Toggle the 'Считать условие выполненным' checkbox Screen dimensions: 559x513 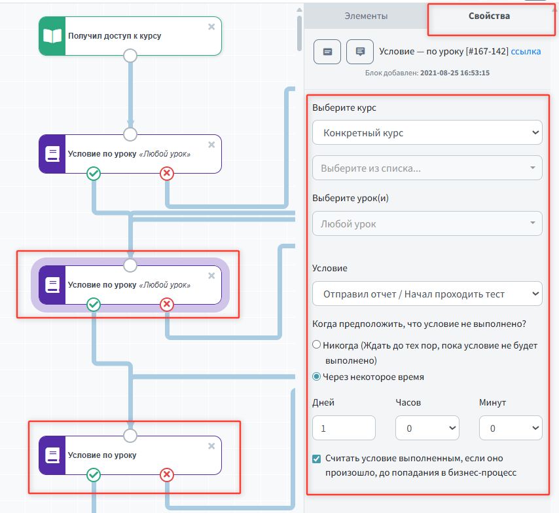317,459
